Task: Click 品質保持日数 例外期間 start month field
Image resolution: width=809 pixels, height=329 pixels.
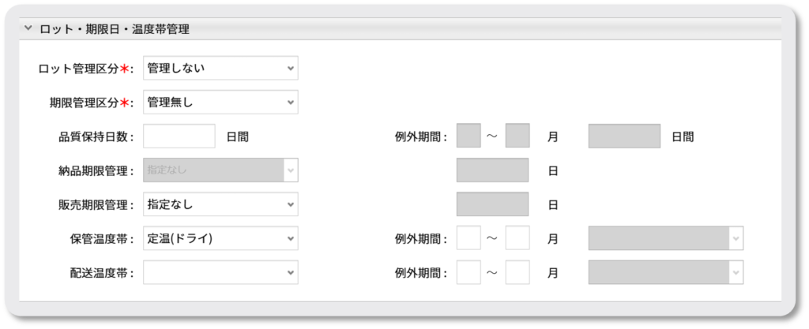Action: 468,136
